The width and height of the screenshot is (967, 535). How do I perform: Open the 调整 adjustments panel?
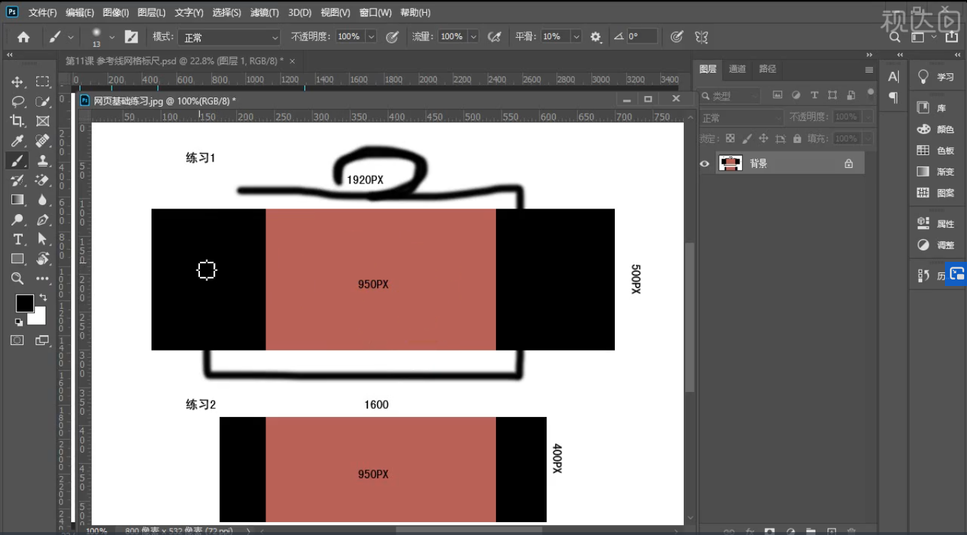[x=936, y=245]
